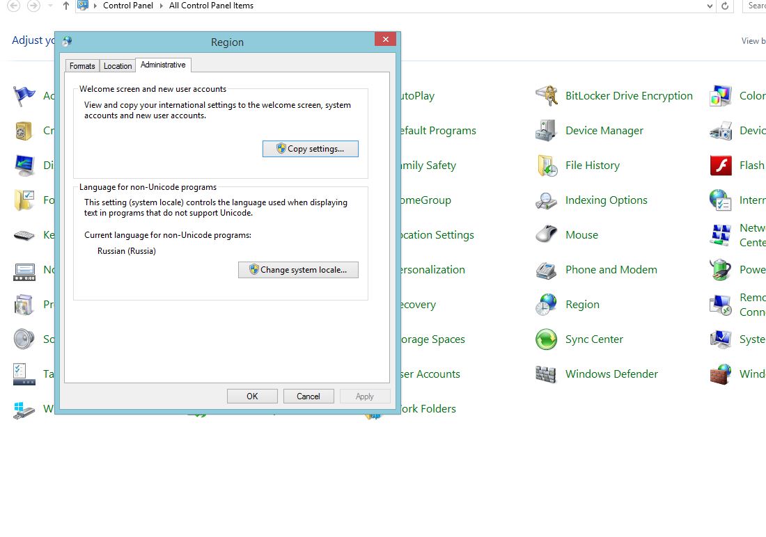Viewport: 766px width, 537px height.
Task: Open the BitLocker Drive Encryption link
Action: (629, 96)
